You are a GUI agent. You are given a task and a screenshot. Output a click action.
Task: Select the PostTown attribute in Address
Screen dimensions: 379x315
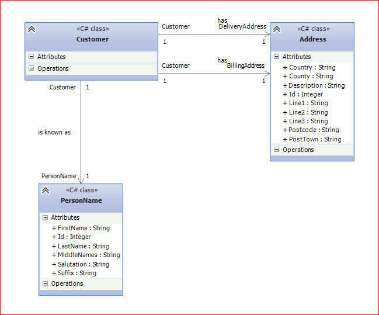pos(312,139)
